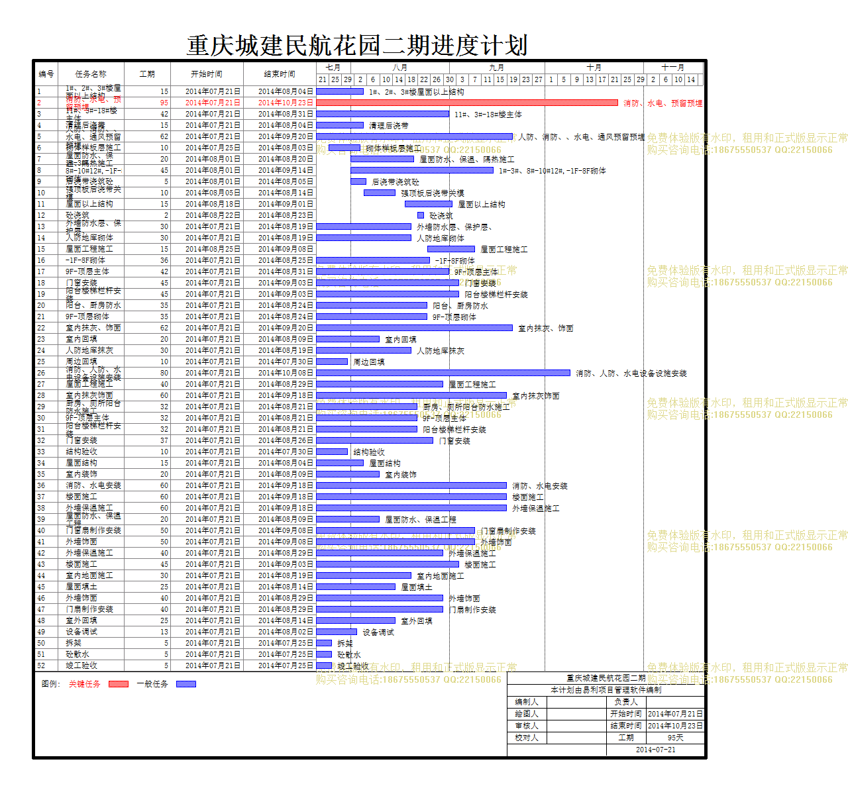Click task name -1F-8F砌体 in row 16
The image size is (848, 790).
[x=85, y=260]
